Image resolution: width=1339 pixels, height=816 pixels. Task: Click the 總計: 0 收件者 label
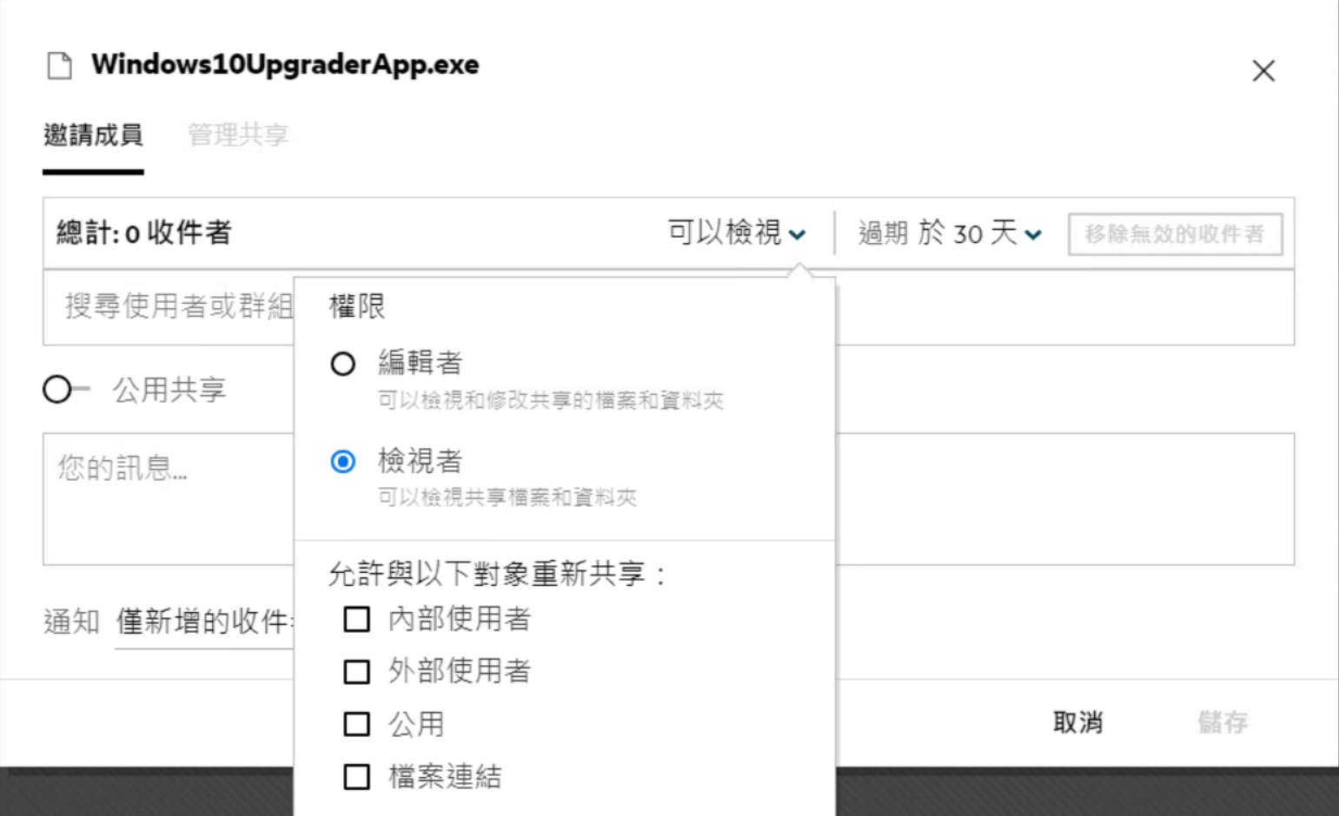pos(143,233)
